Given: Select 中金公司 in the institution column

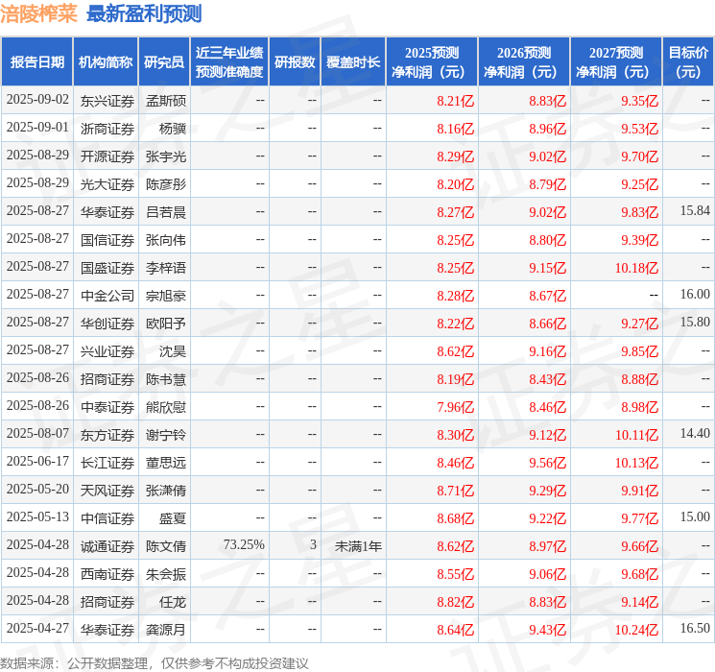Looking at the screenshot, I should 107,295.
